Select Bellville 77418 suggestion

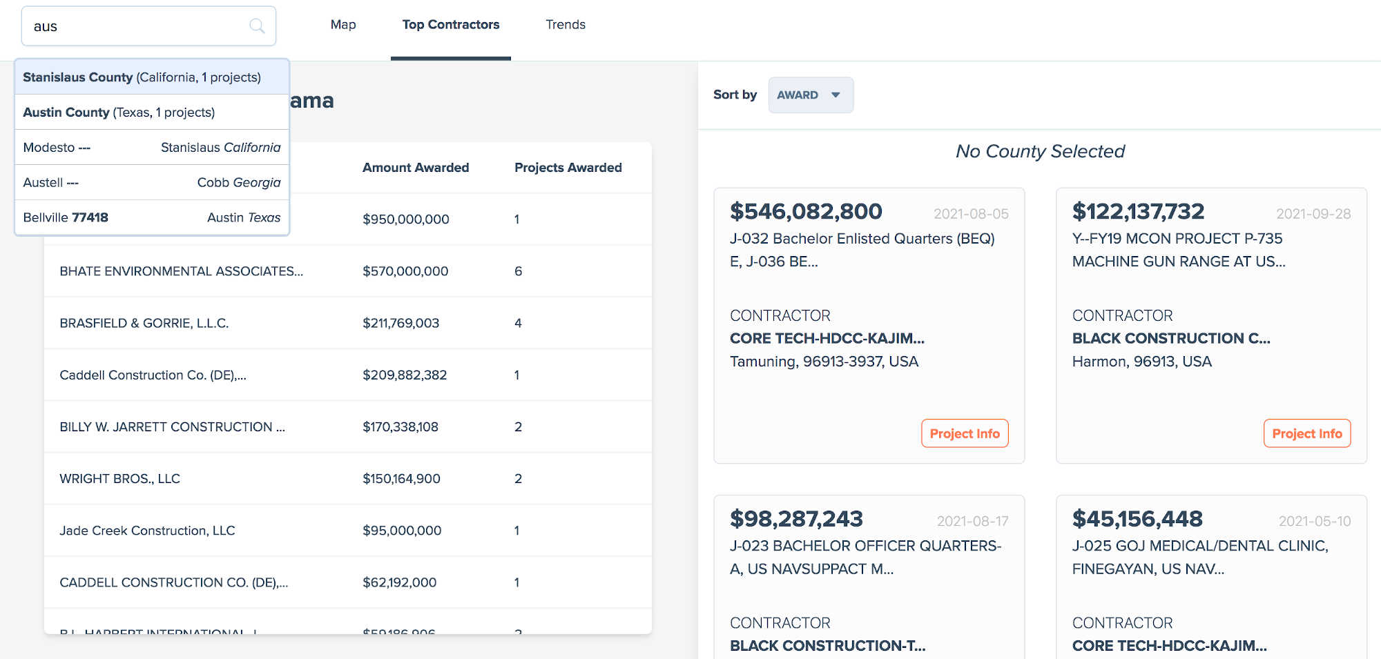click(x=151, y=218)
